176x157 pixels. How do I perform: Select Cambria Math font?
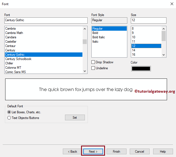(x=44, y=33)
